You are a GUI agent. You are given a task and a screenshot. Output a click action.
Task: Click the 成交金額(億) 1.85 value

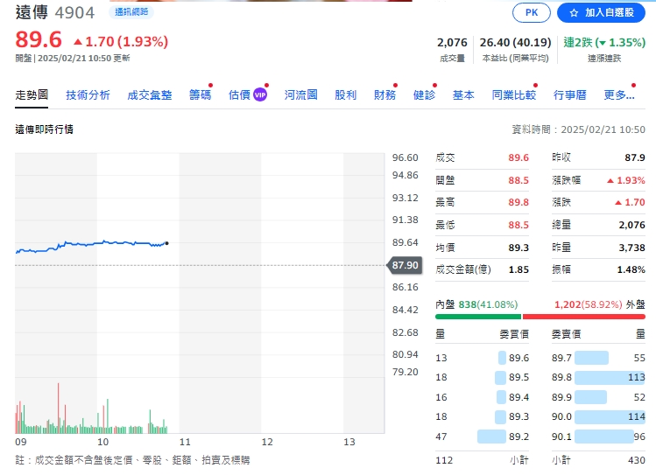tap(518, 270)
